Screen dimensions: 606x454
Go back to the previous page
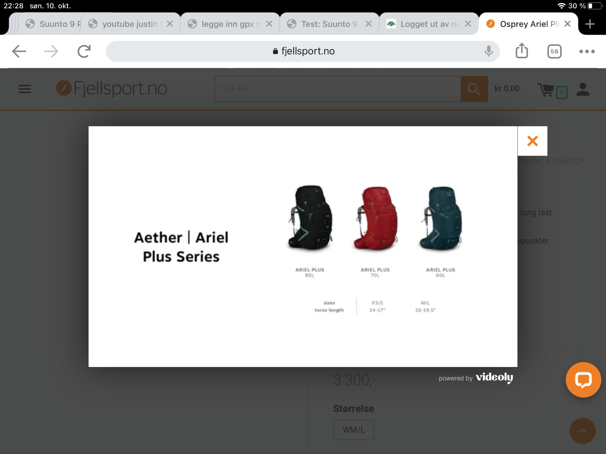[19, 51]
